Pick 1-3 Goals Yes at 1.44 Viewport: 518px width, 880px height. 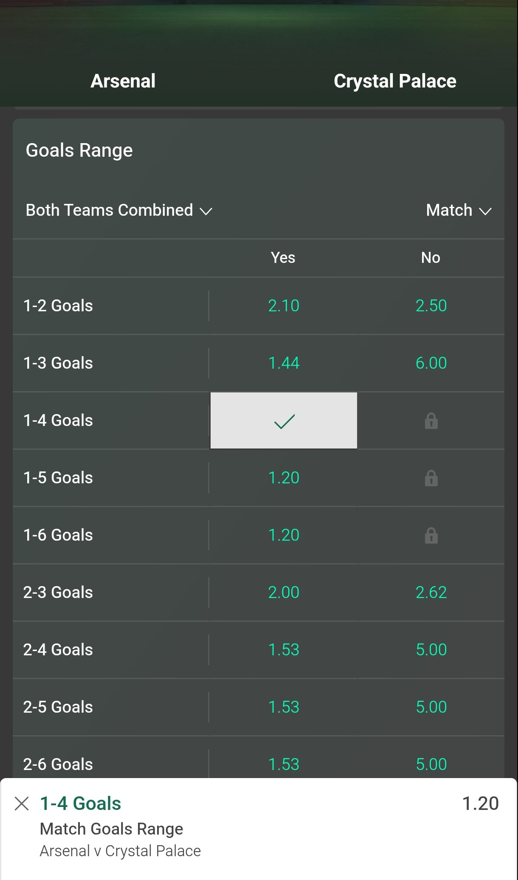coord(284,363)
